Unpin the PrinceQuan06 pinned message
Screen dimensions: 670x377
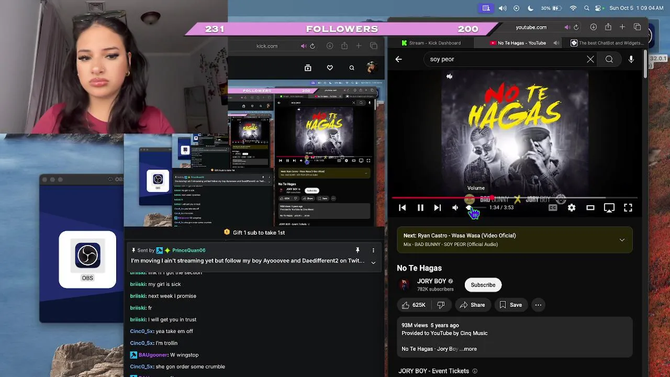point(358,250)
